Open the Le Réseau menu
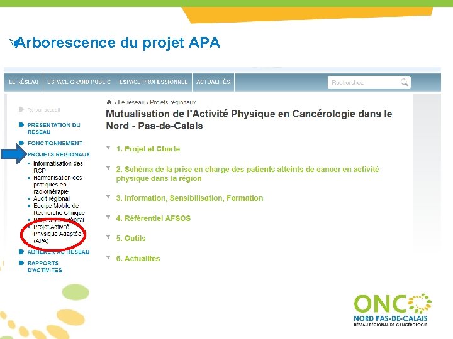 23,82
